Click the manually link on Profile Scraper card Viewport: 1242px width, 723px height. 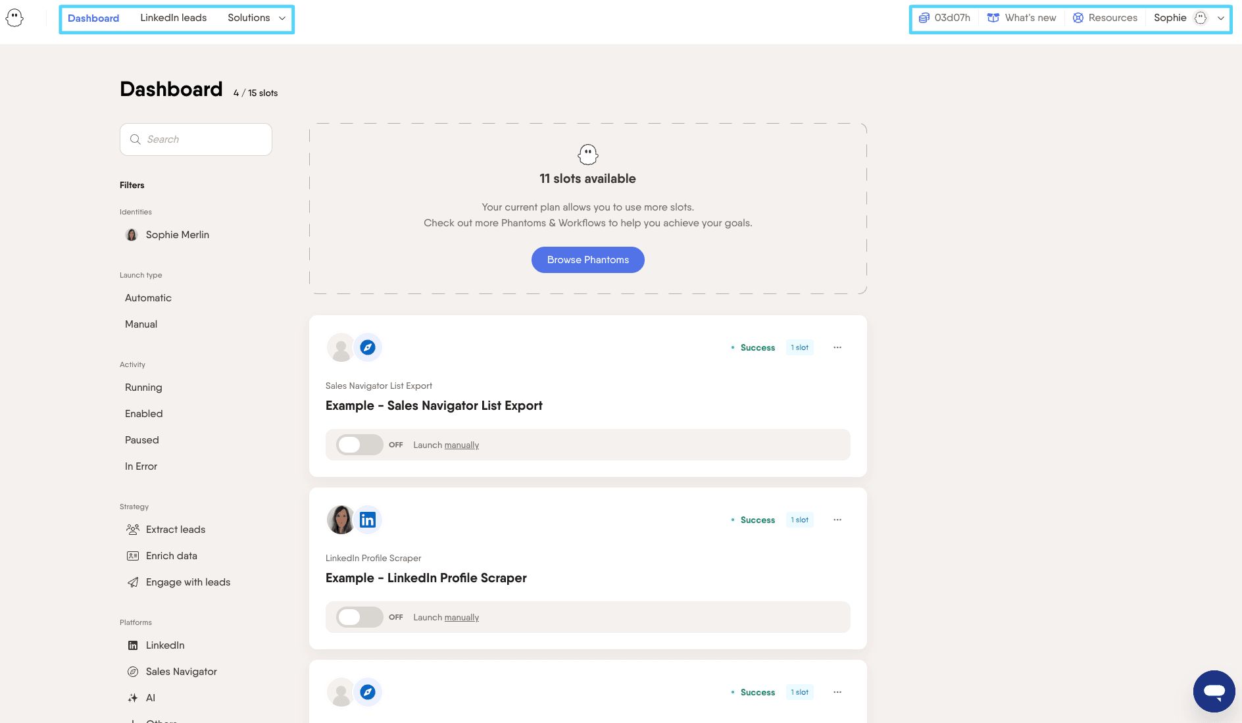[x=462, y=617]
